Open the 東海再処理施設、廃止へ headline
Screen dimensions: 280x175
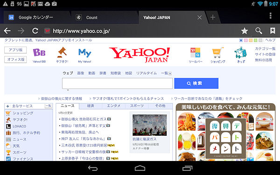pos(80,132)
